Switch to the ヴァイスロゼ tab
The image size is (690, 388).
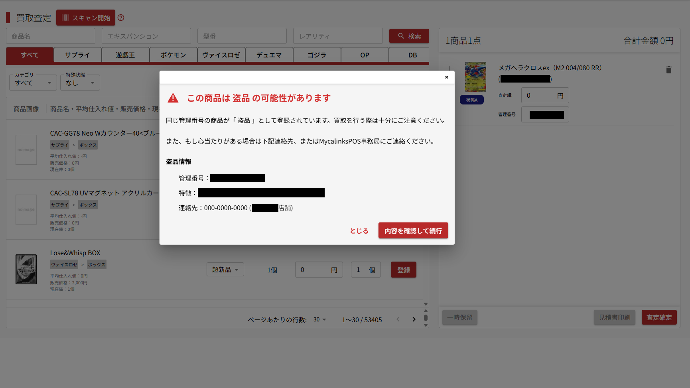[221, 55]
